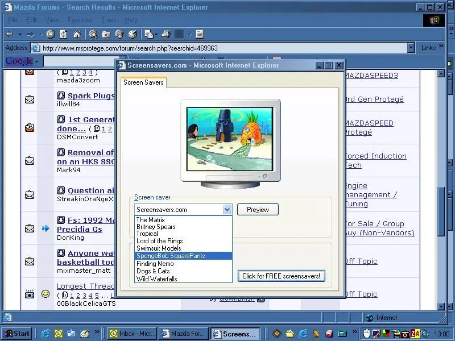
Task: Expand the Back button history dropdown
Action: click(x=19, y=34)
